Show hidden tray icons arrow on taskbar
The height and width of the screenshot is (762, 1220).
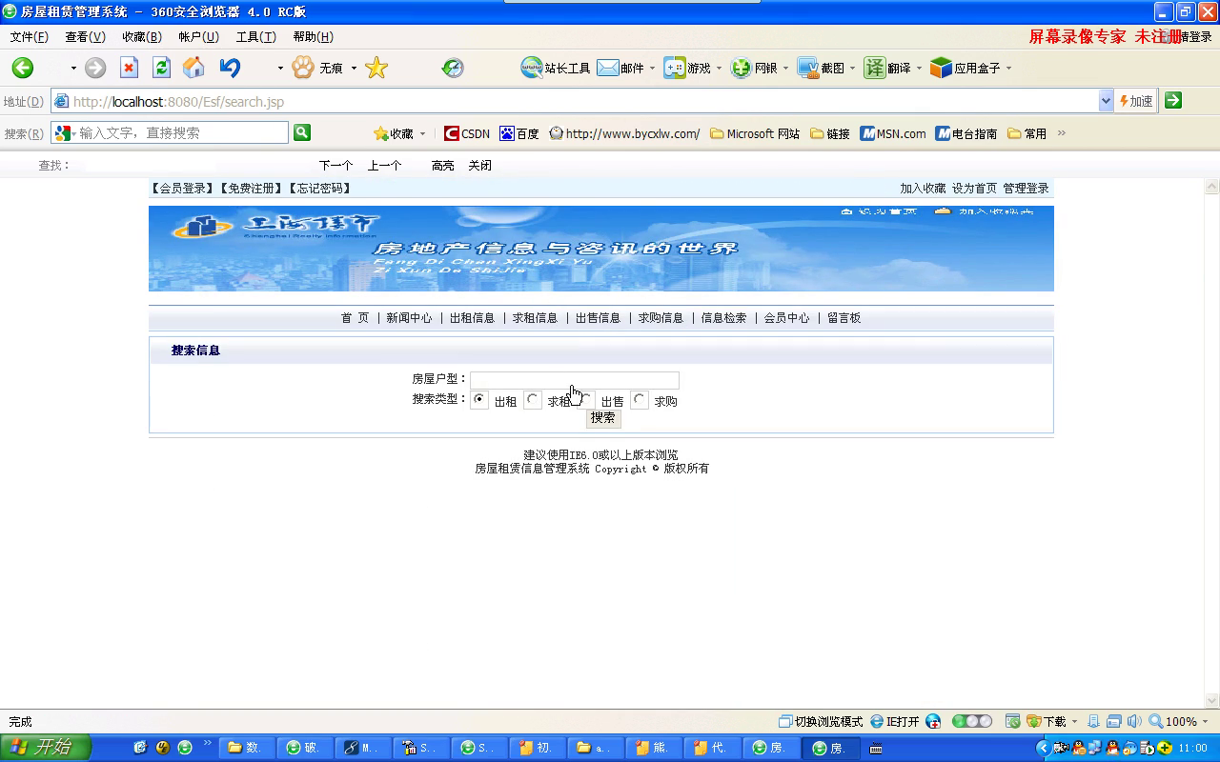[x=1043, y=748]
